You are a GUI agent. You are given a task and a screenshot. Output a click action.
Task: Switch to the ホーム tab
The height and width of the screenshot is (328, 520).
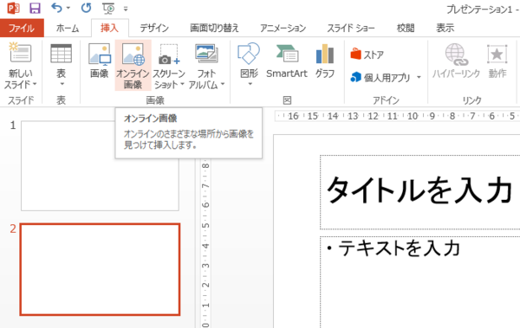pos(68,29)
